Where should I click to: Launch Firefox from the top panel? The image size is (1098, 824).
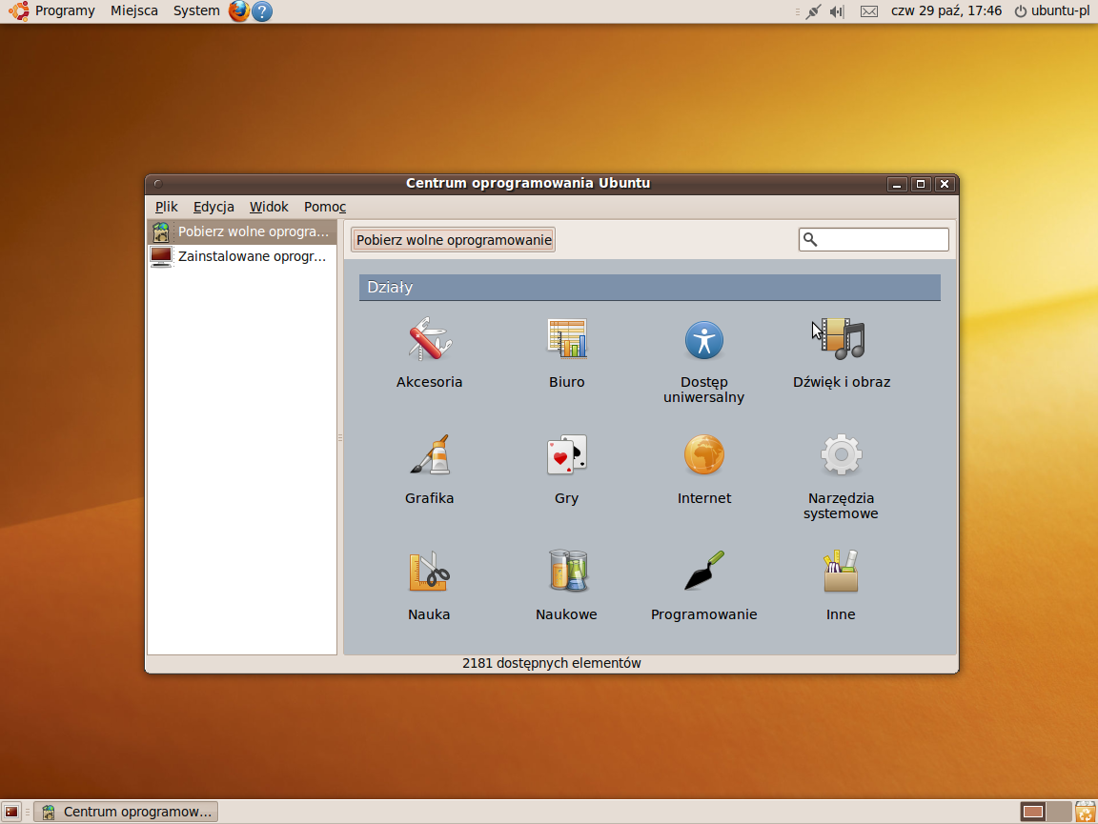[x=239, y=11]
